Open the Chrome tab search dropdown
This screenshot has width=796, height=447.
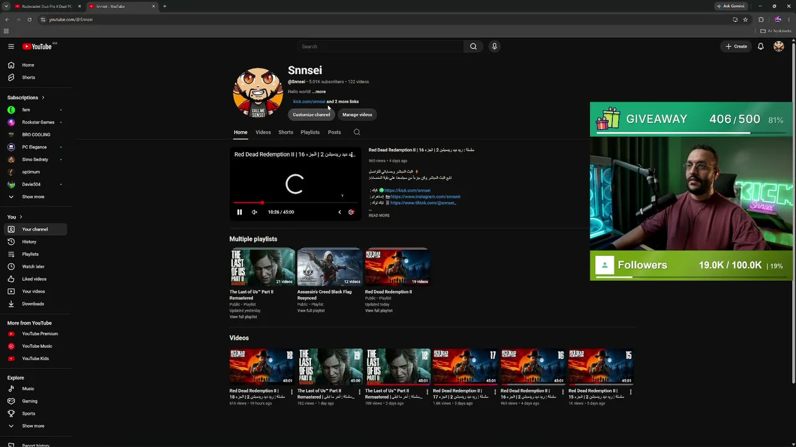6,6
